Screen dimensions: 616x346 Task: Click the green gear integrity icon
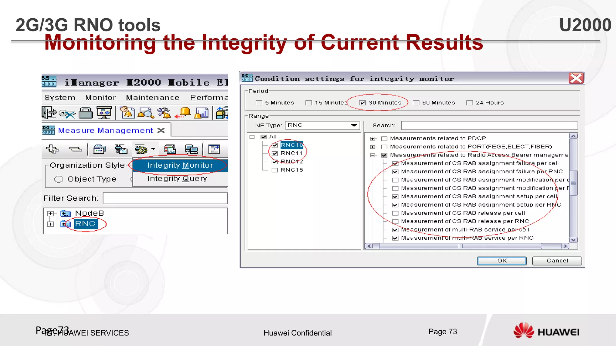click(141, 149)
